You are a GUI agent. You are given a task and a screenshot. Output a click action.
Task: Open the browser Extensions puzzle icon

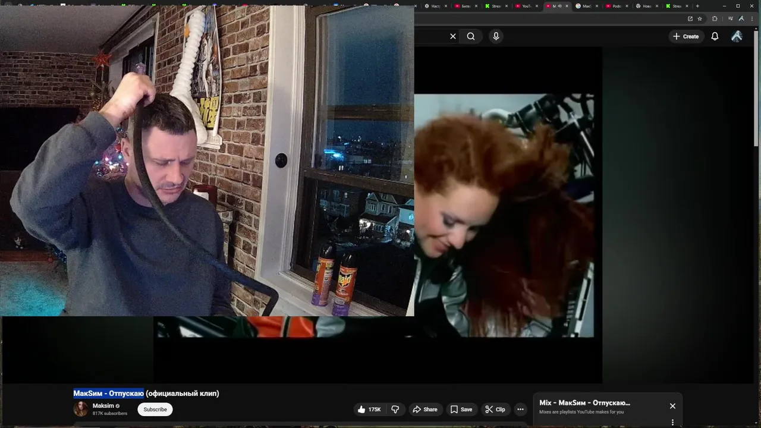coord(715,18)
